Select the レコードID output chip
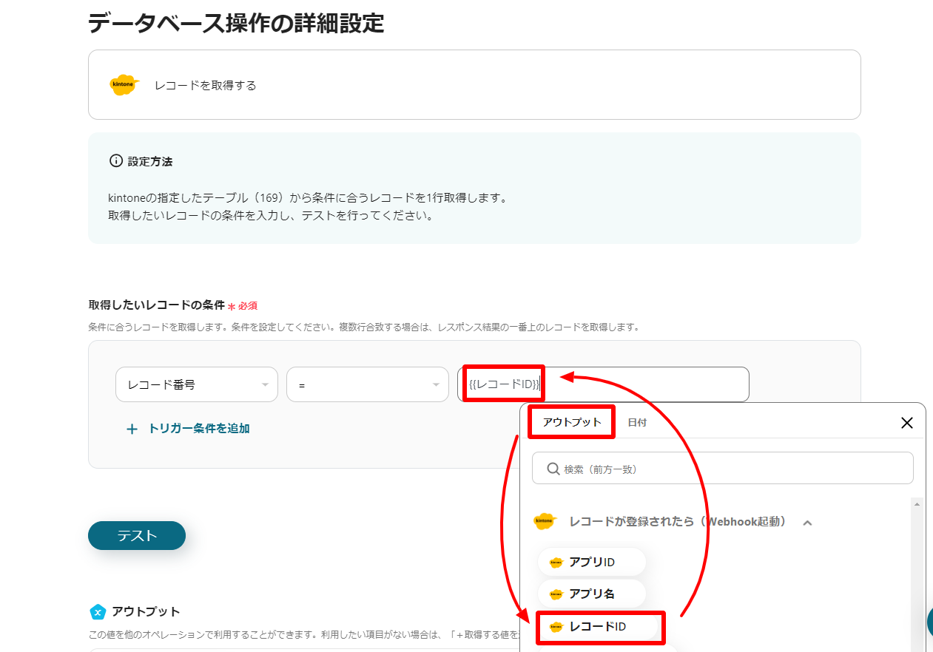The width and height of the screenshot is (933, 652). click(x=599, y=627)
